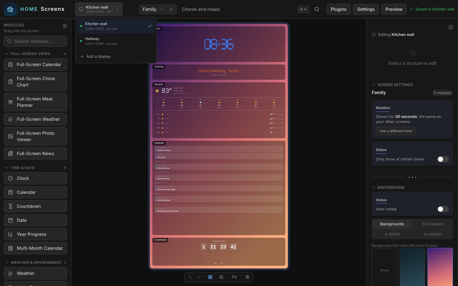The height and width of the screenshot is (286, 458).
Task: Select the Full-Screen Calendar module
Action: point(35,65)
